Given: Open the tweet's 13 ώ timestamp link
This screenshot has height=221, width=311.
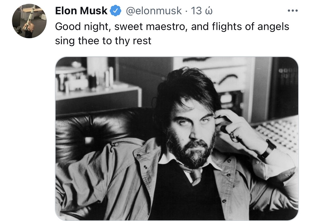Looking at the screenshot, I should click(202, 11).
